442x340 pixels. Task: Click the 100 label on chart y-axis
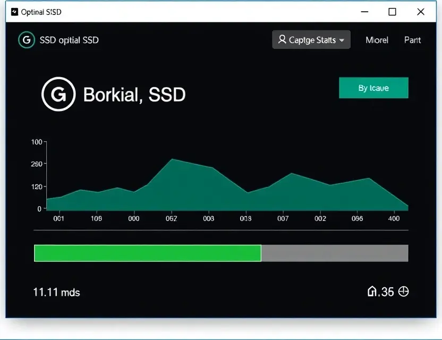(37, 142)
